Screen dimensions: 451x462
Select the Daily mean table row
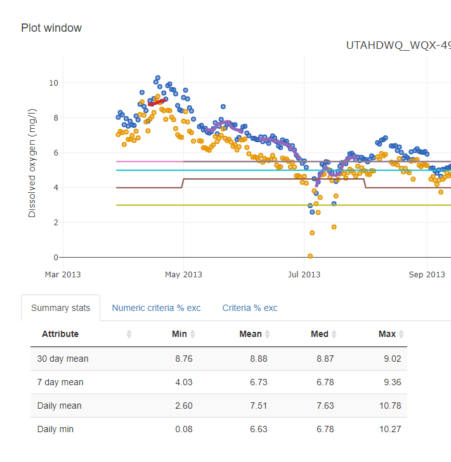pos(218,406)
